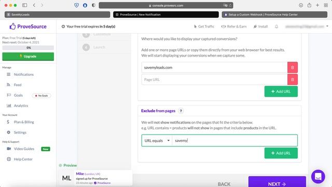The height and width of the screenshot is (187, 332).
Task: Click Add URL under display pages
Action: click(281, 91)
